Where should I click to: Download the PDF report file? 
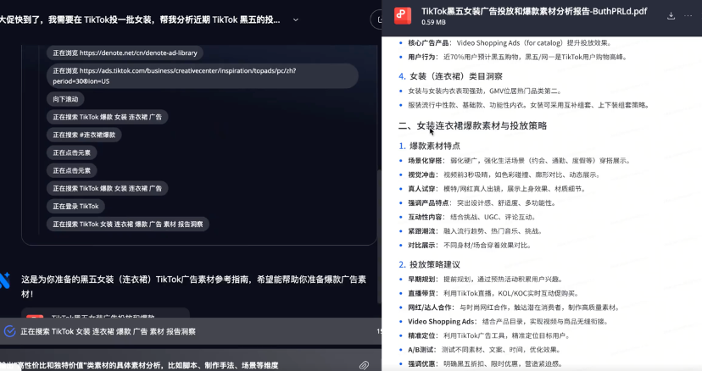(671, 16)
